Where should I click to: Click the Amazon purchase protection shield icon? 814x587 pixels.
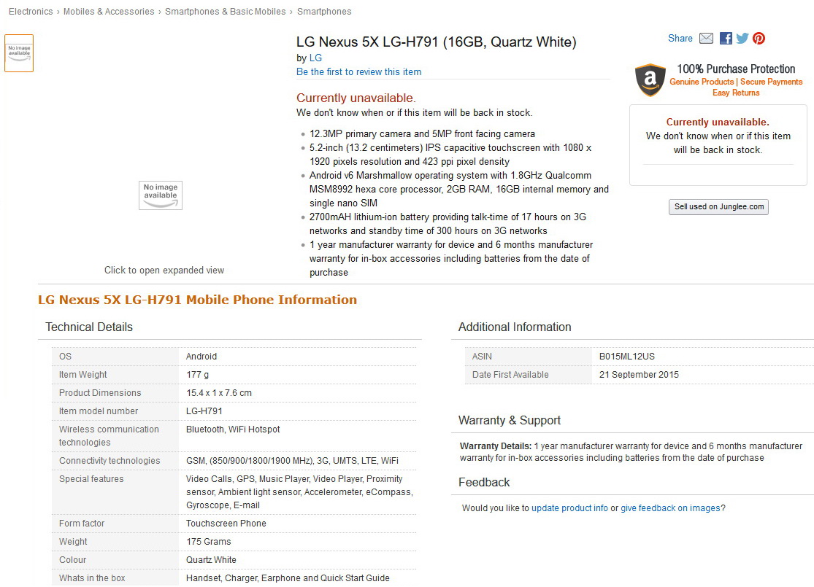650,80
